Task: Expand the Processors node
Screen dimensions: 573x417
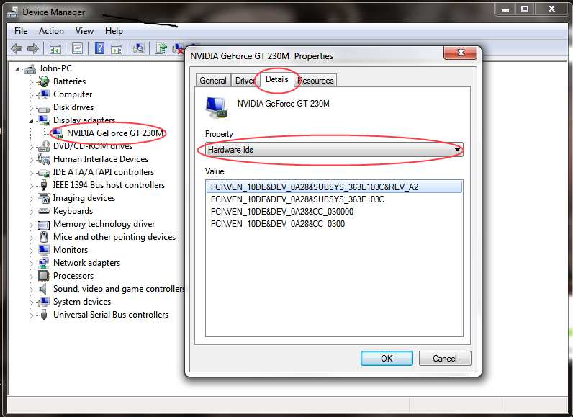Action: (x=31, y=277)
